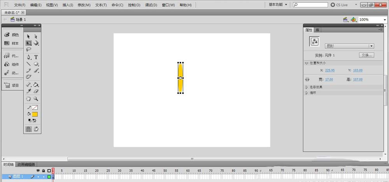
Task: Toggle green outline square of 图层 1
Action: [49, 177]
